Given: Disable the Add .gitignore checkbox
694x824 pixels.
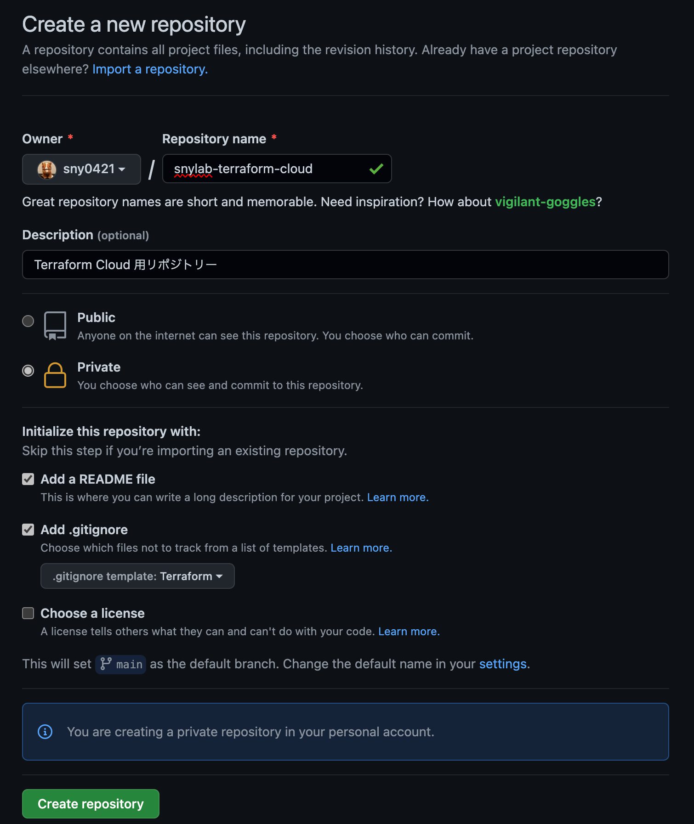Looking at the screenshot, I should (x=28, y=530).
